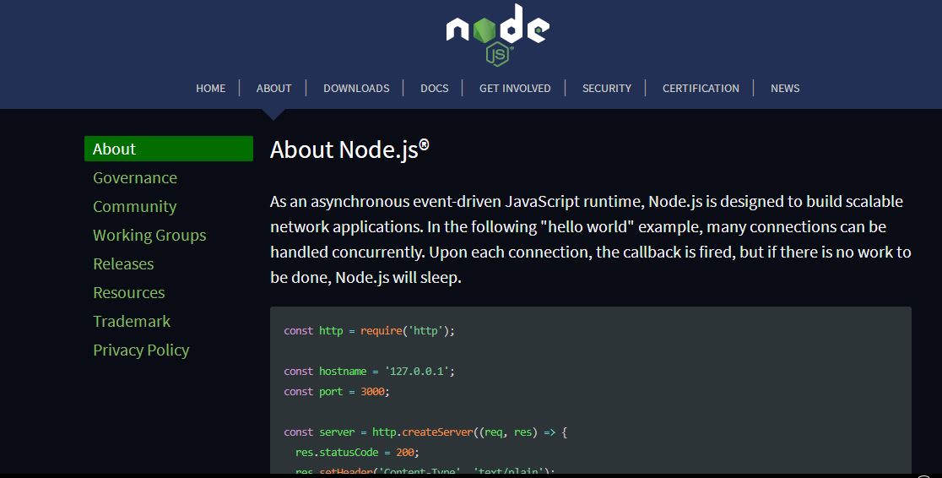Image resolution: width=942 pixels, height=478 pixels.
Task: Click the intro paragraph mentioning "hello world"
Action: pyautogui.click(x=591, y=239)
